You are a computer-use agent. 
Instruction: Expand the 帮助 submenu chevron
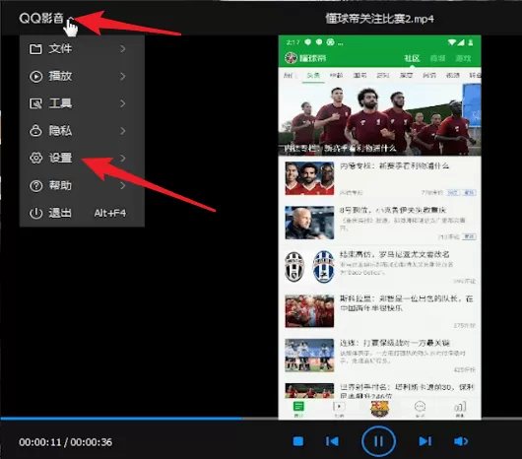(x=123, y=185)
